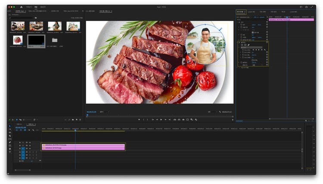Select the Type tool
This screenshot has width=323, height=184.
9,152
